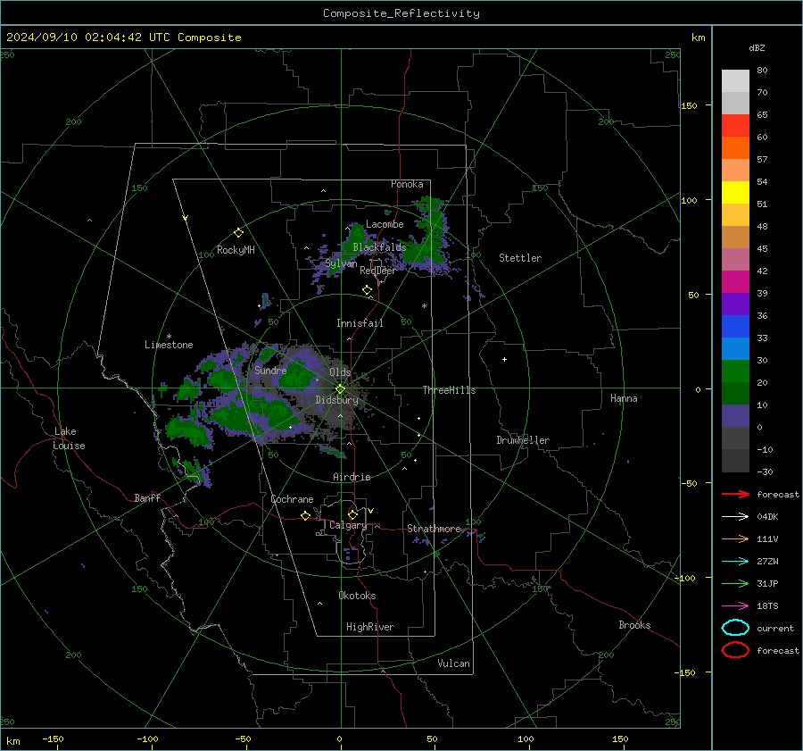
Task: Click the Stettler city label
Action: [x=520, y=258]
